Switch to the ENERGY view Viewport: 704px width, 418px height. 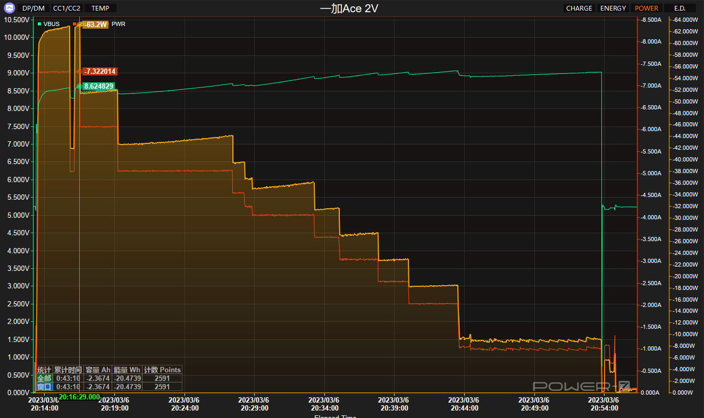coord(613,8)
